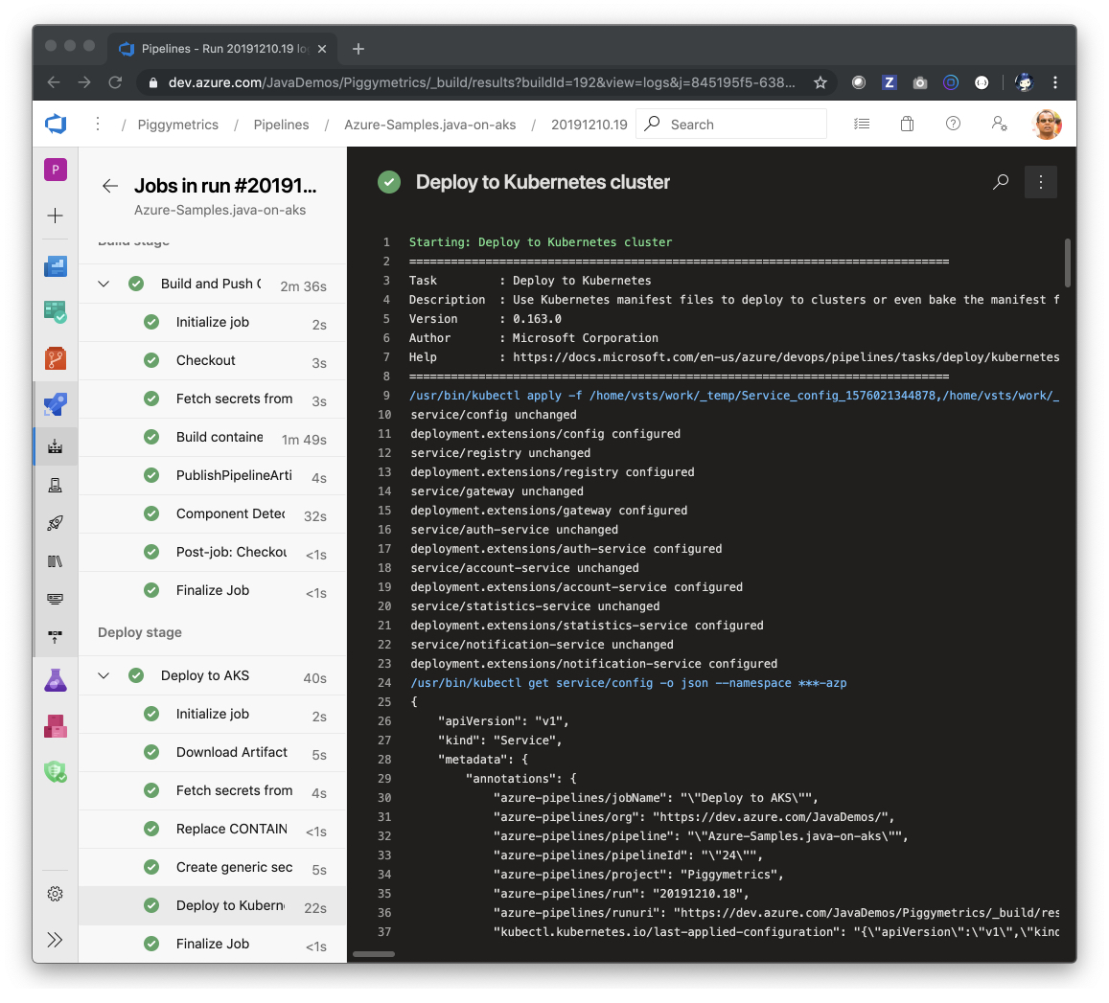Image resolution: width=1109 pixels, height=1003 pixels.
Task: Click the vertical log scrollbar thumb
Action: [1067, 262]
